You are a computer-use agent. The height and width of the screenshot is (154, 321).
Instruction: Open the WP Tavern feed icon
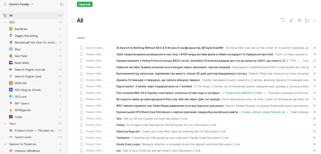pos(11,103)
